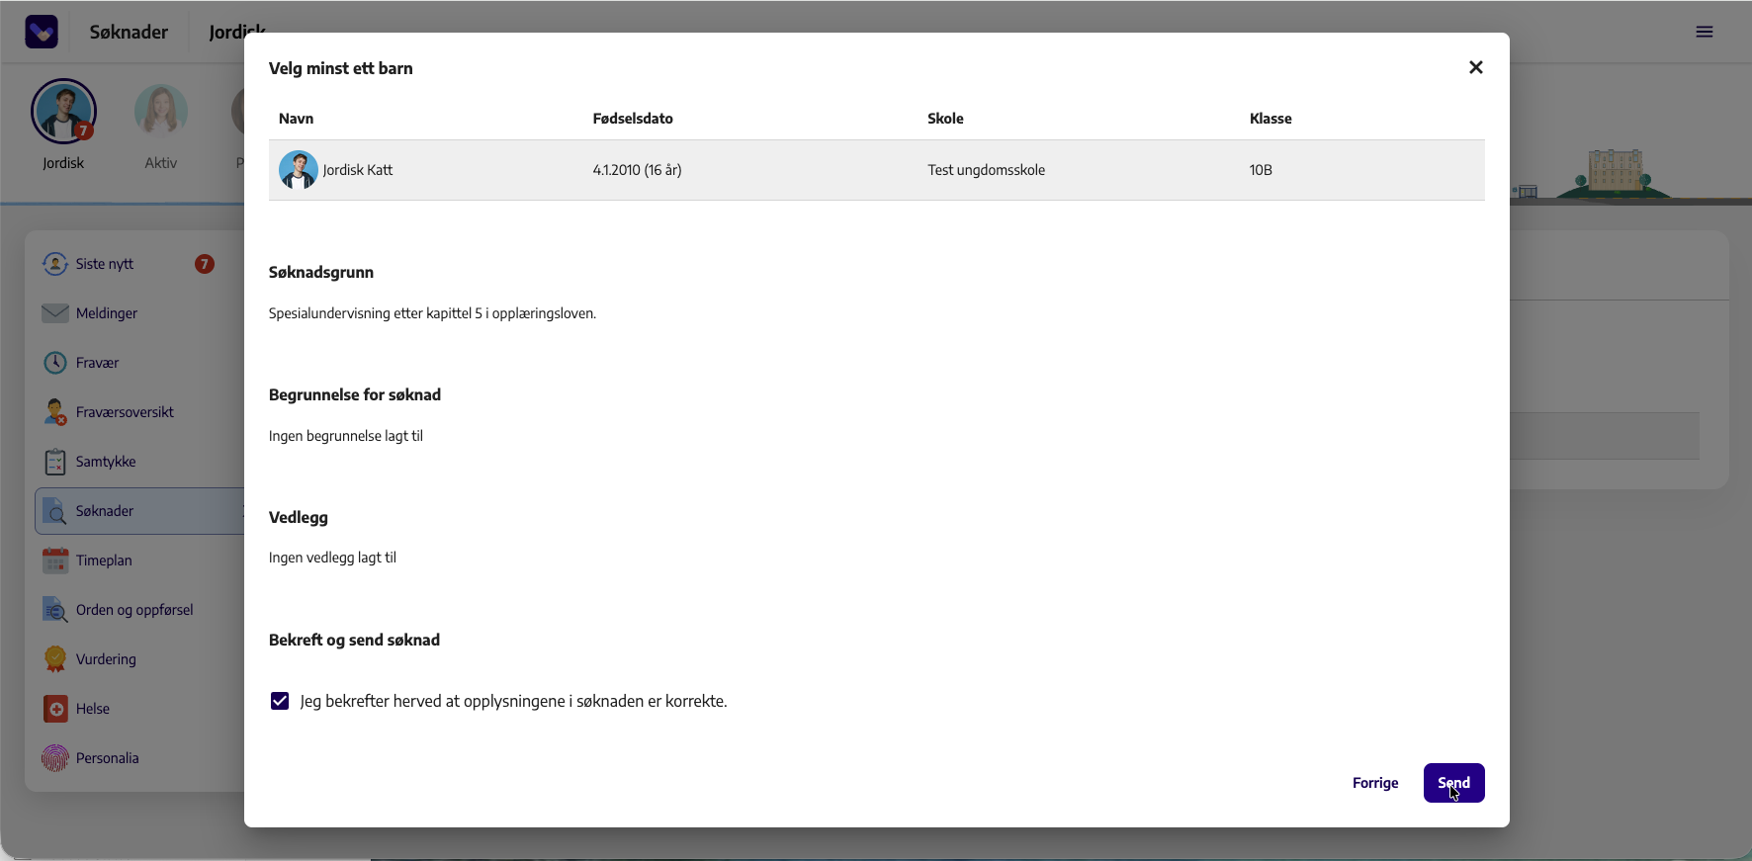
Task: Select Aktiv profile avatar
Action: click(161, 112)
